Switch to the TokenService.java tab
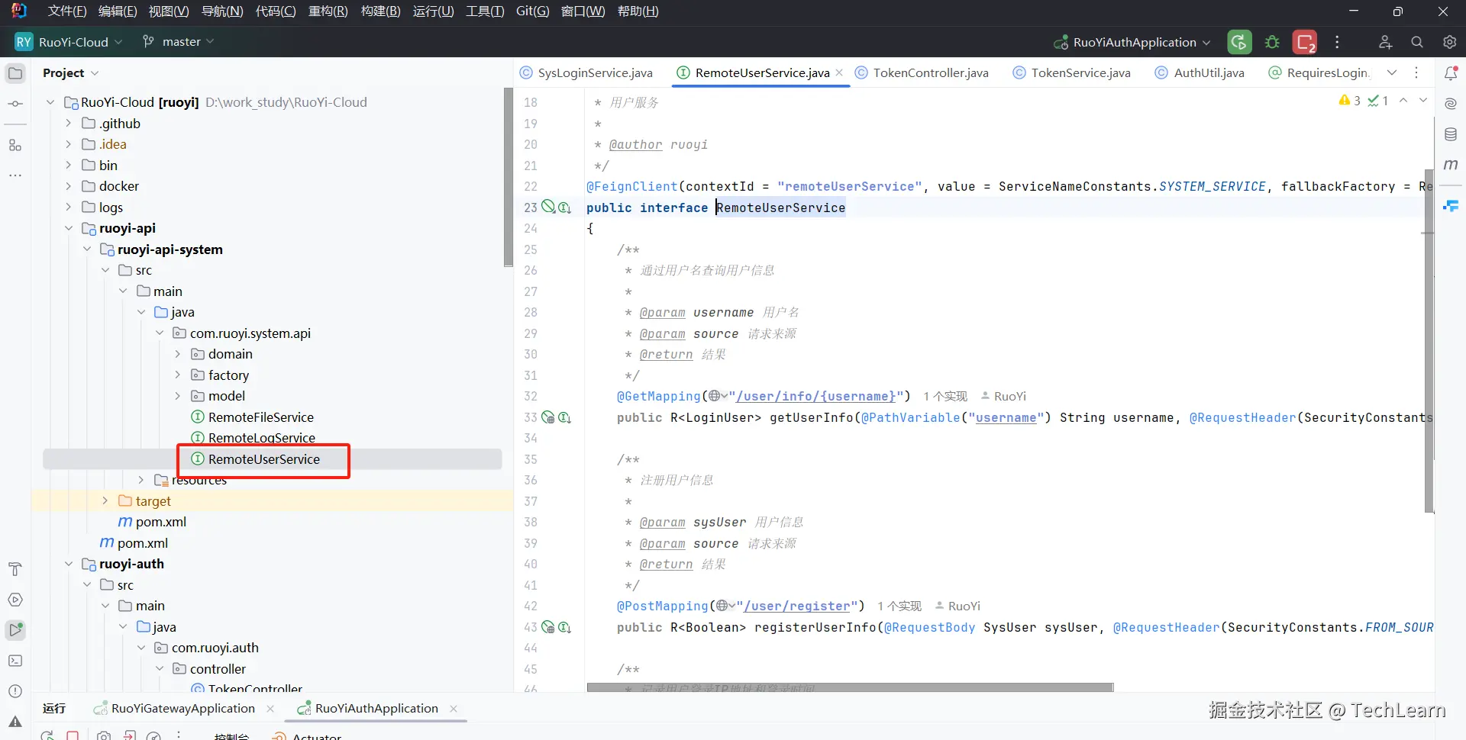 click(1072, 73)
